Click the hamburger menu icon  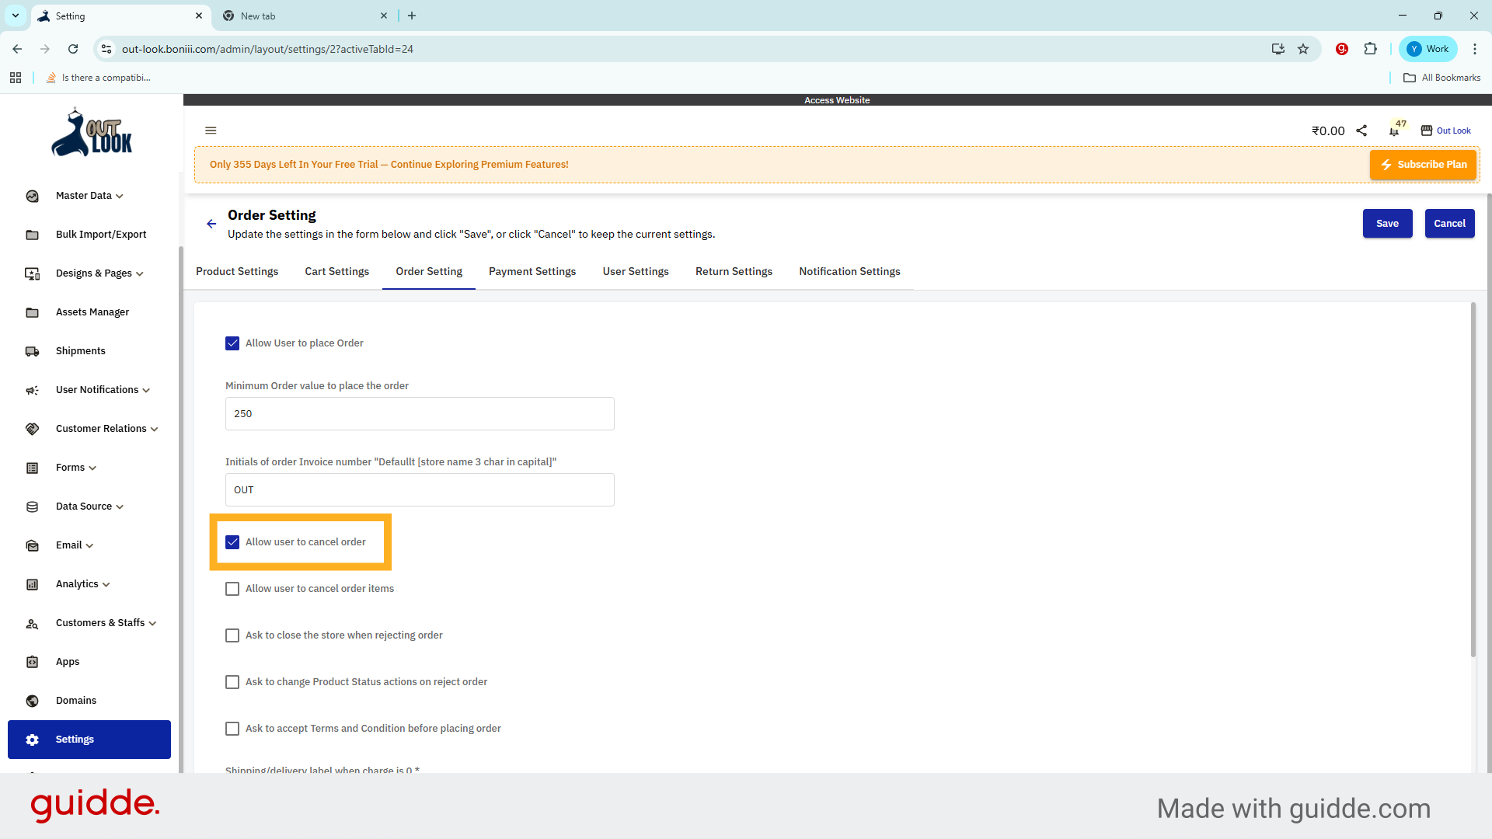click(211, 131)
